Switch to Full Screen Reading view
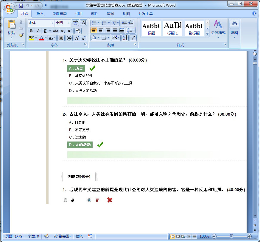 178,236
